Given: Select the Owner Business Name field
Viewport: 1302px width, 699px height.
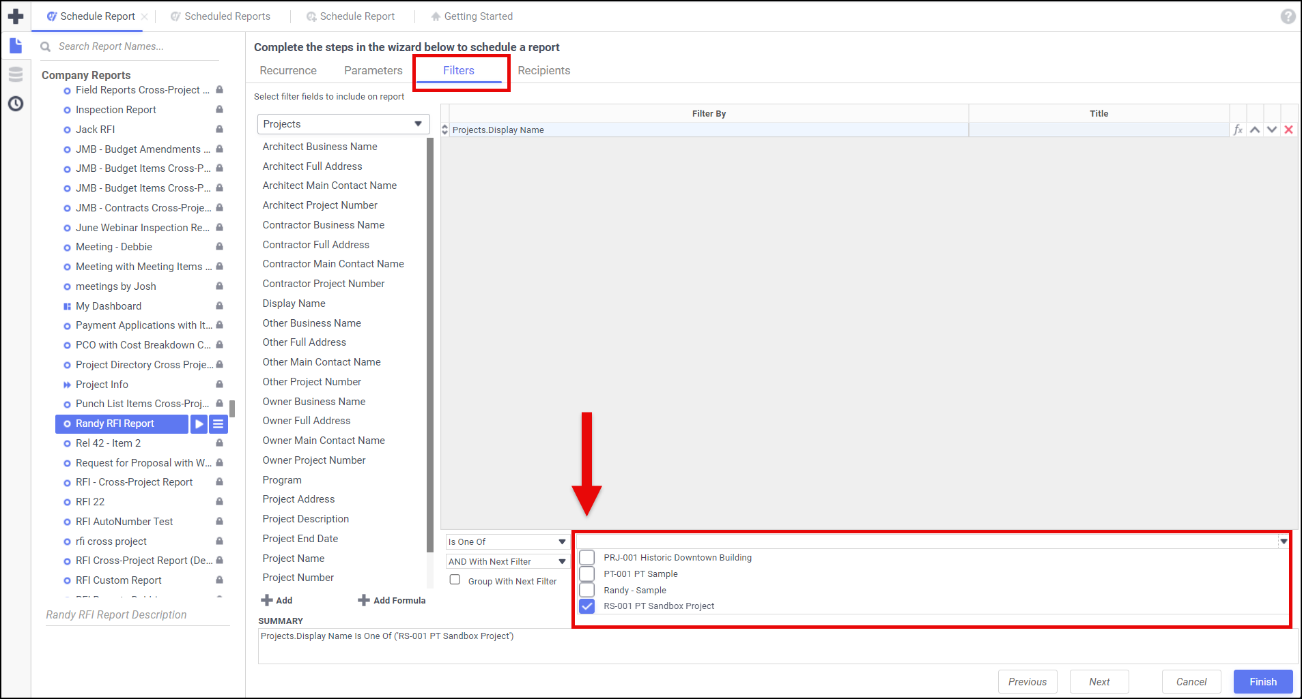Looking at the screenshot, I should pyautogui.click(x=314, y=401).
